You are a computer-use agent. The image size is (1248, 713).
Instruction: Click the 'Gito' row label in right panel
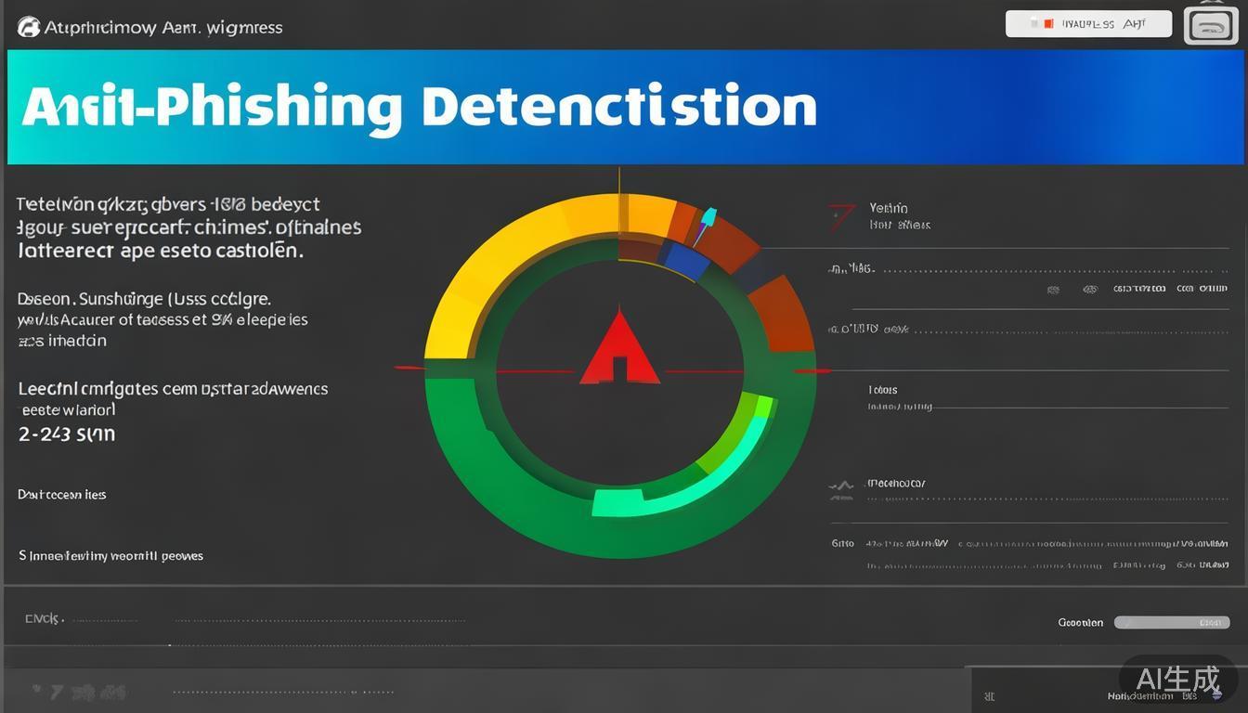pos(842,543)
